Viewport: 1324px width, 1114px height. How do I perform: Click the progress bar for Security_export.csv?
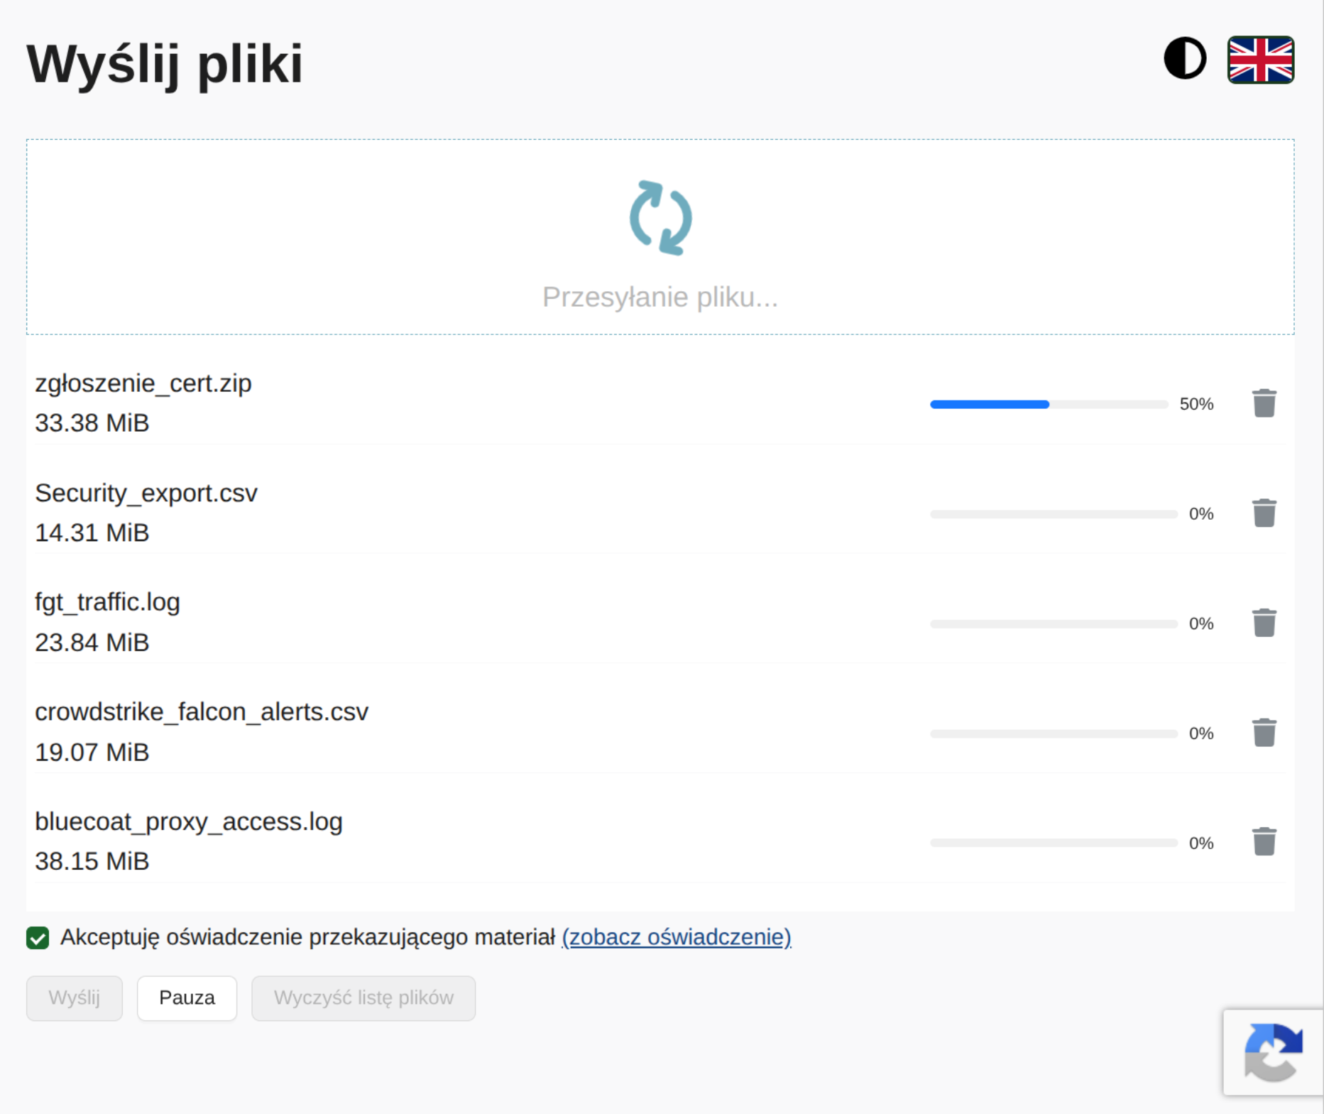(x=1054, y=514)
